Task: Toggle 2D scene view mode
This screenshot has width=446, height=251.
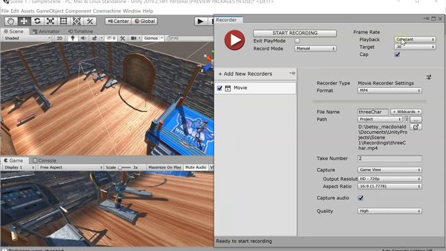Action: point(59,38)
